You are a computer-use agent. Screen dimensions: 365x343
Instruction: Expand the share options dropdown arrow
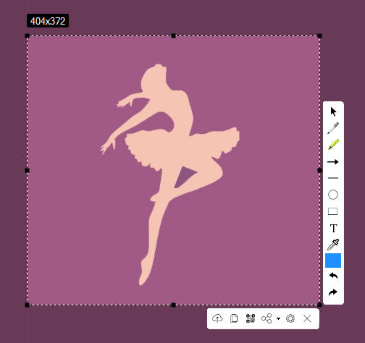(278, 318)
